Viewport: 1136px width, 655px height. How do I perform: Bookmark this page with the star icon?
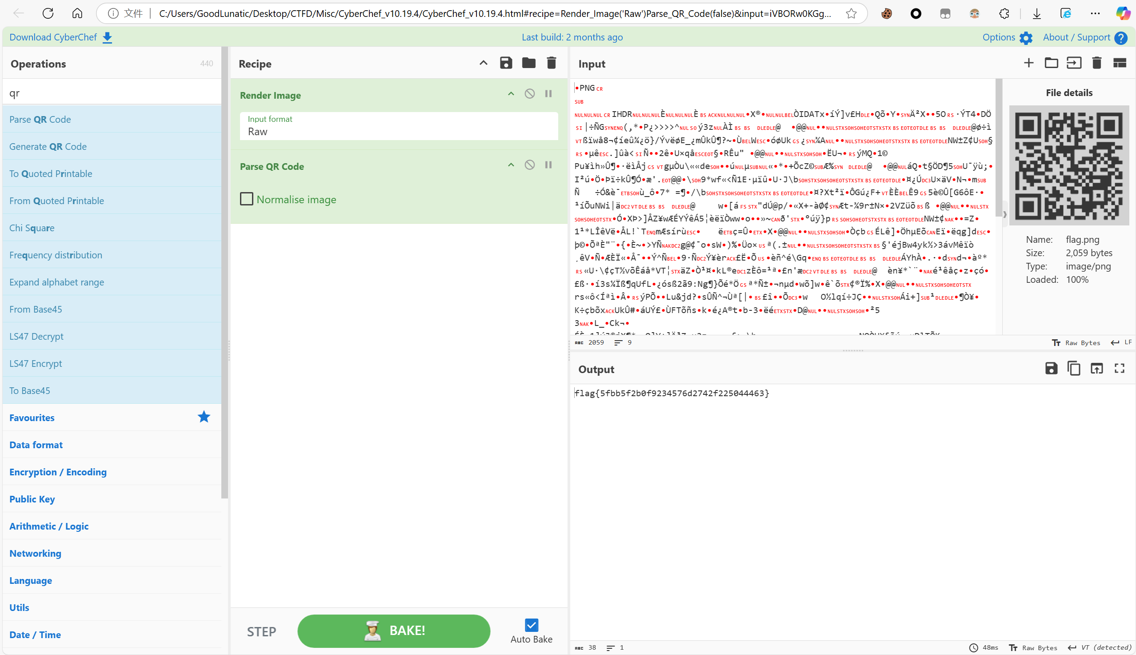click(851, 13)
